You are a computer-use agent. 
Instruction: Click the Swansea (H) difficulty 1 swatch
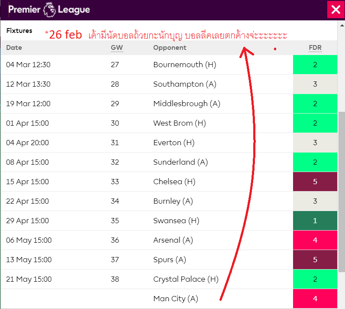pos(315,221)
